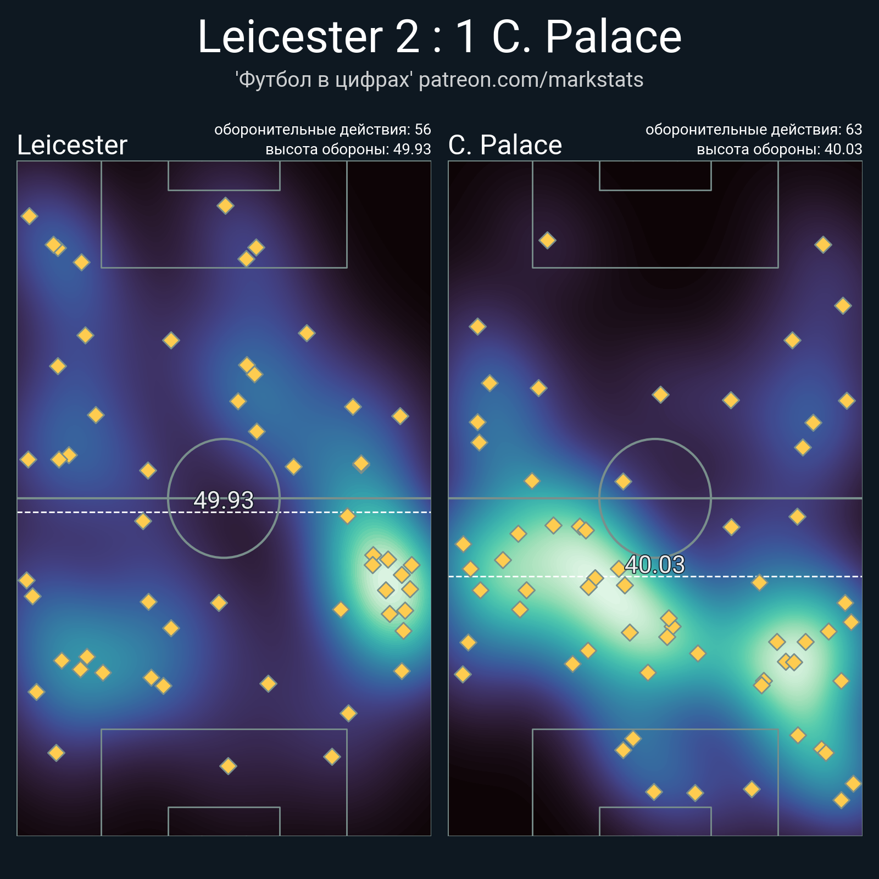Screen dimensions: 879x879
Task: Click Palace's defensive actions count of 63
Action: pos(854,130)
